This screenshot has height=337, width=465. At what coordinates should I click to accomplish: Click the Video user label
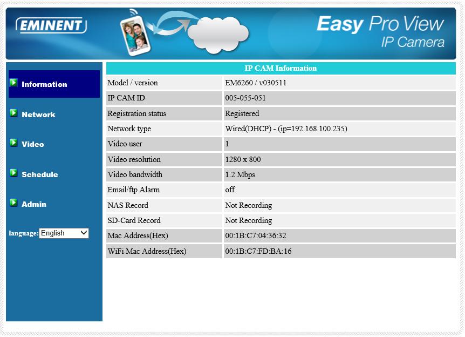click(125, 144)
